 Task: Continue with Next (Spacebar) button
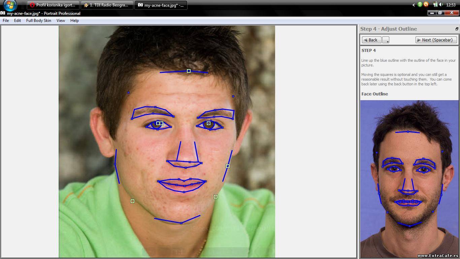(436, 40)
